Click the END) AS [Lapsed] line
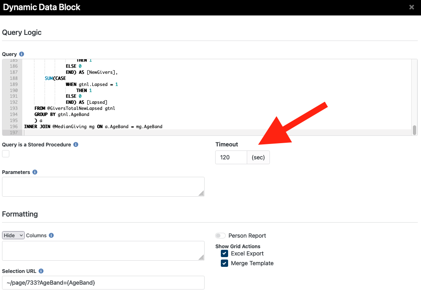Viewport: 421px width, 294px height. (x=86, y=102)
